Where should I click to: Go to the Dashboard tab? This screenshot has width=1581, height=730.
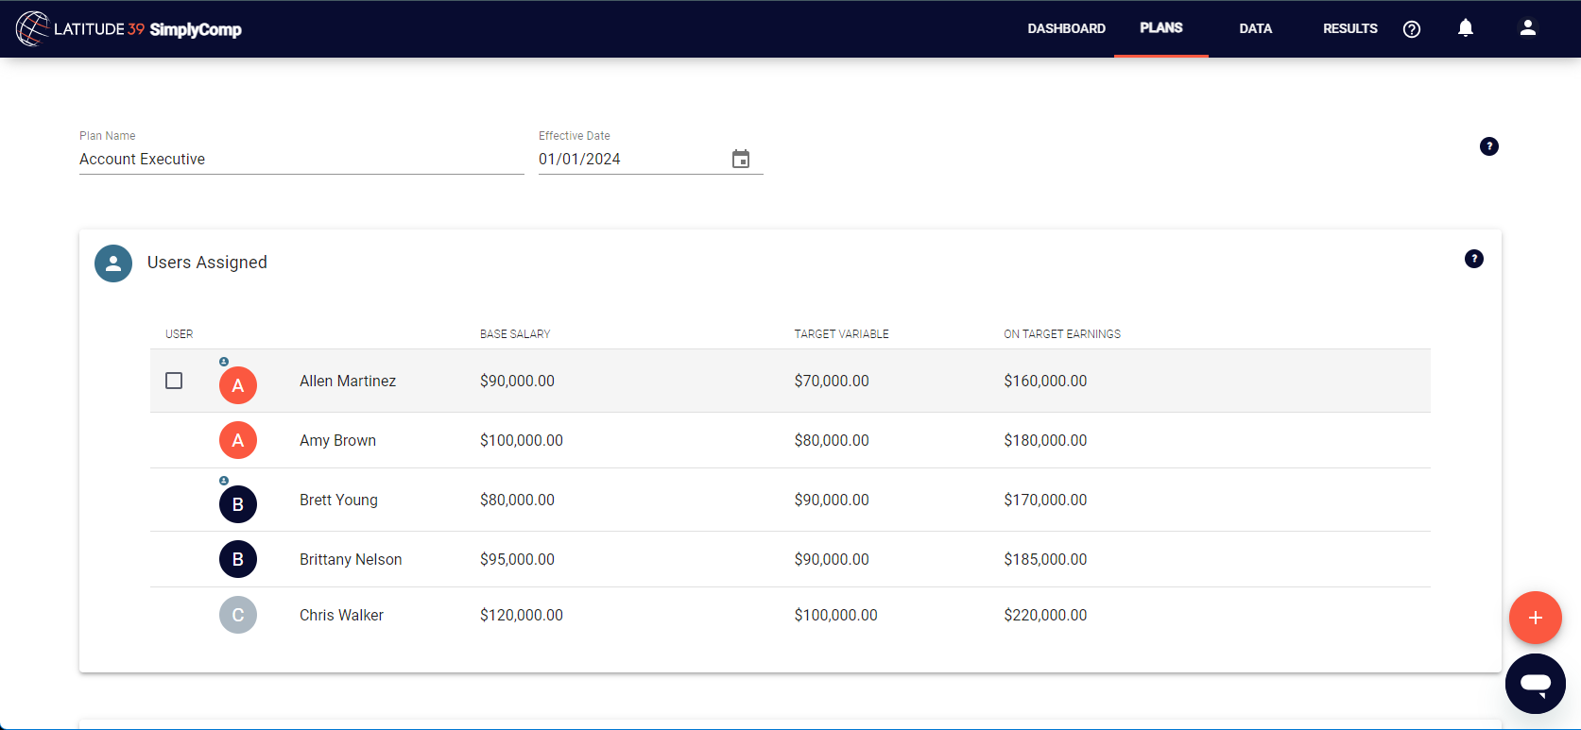click(x=1066, y=29)
